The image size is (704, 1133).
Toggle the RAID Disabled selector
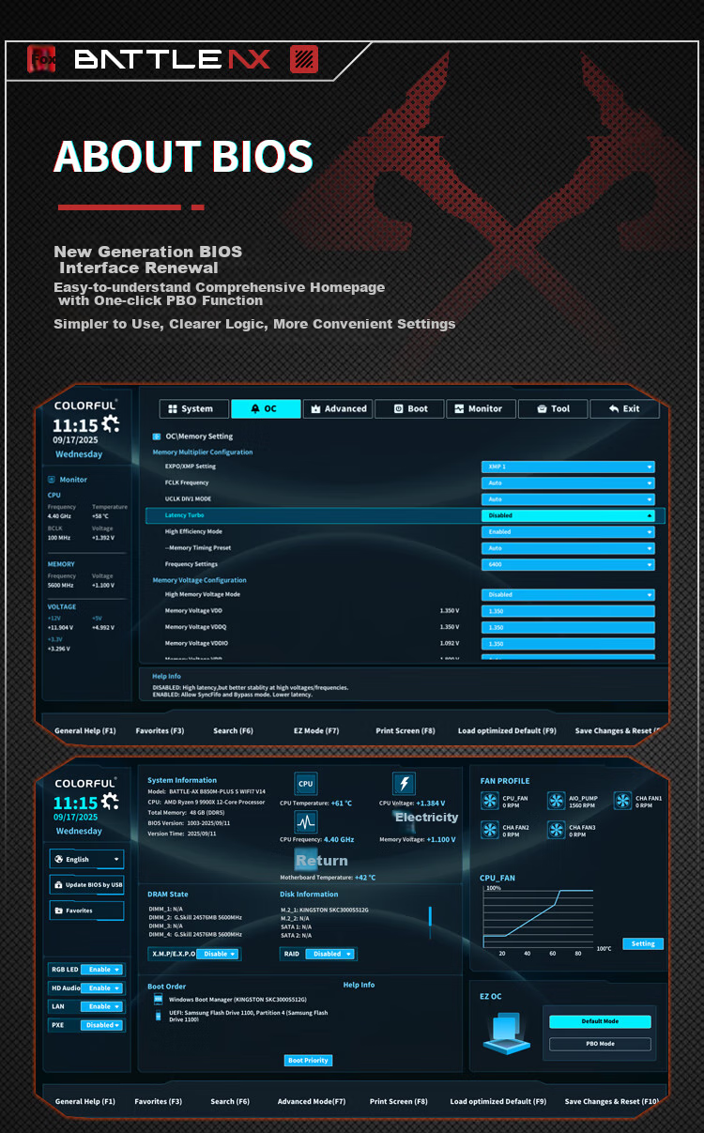(x=330, y=954)
